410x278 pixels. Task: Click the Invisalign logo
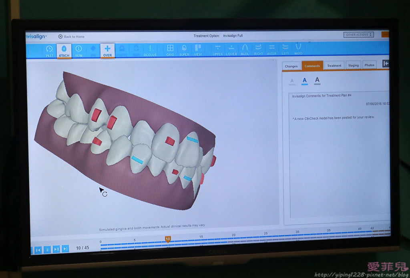tap(36, 36)
